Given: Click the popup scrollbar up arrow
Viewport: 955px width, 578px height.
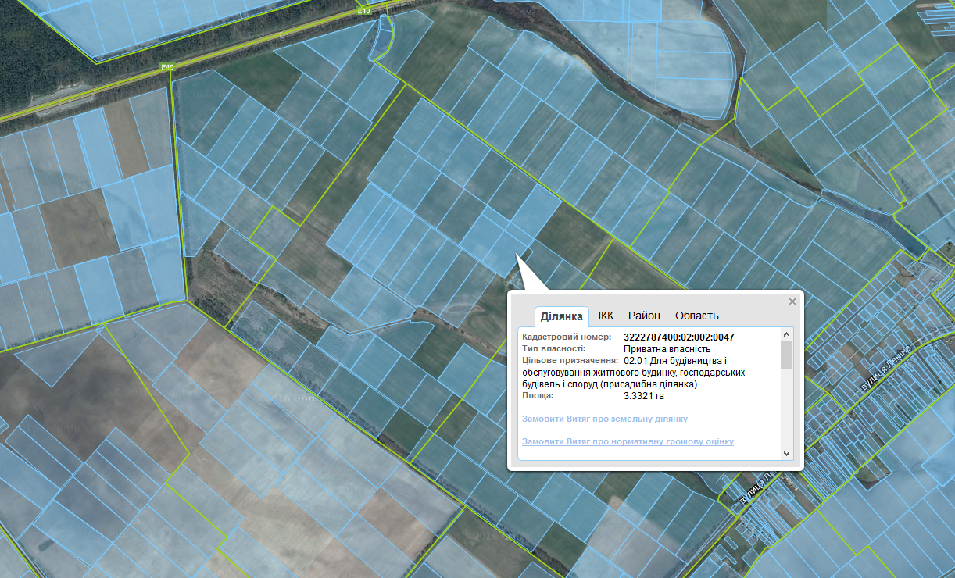Looking at the screenshot, I should (786, 334).
